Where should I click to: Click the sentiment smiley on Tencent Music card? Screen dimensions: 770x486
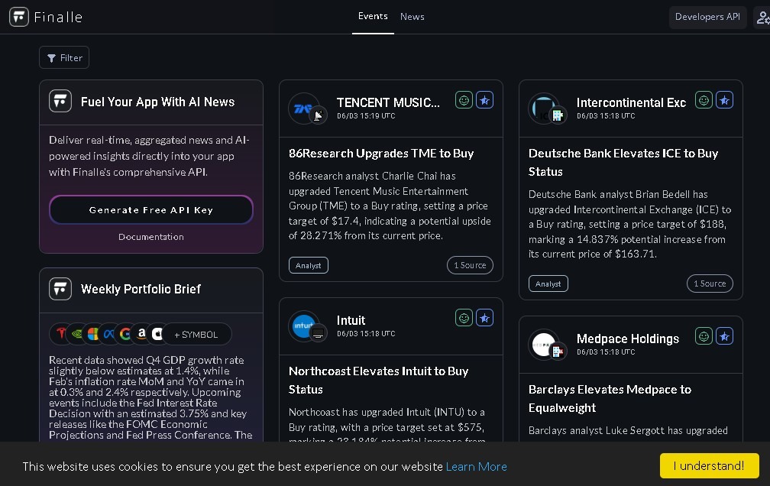click(x=464, y=100)
